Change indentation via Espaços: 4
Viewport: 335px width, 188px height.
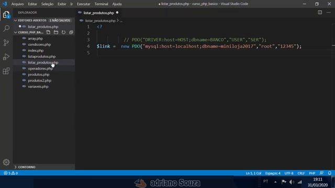(x=273, y=173)
